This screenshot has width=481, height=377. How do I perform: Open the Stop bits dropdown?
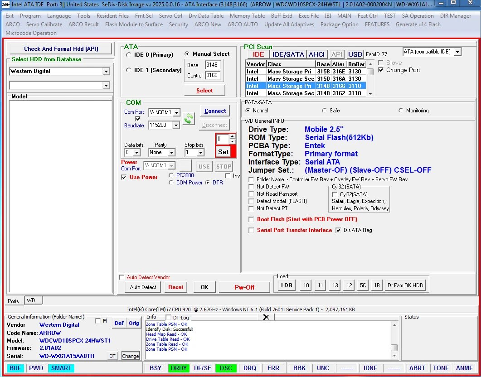pos(201,152)
